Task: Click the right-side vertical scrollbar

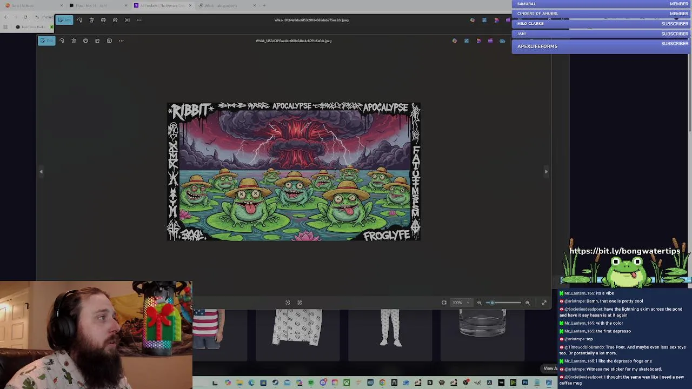Action: (689, 92)
